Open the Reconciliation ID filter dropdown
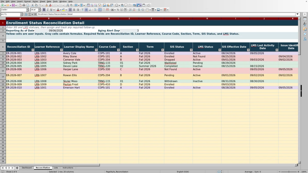Screen dimensions: 308x173 pos(33,50)
